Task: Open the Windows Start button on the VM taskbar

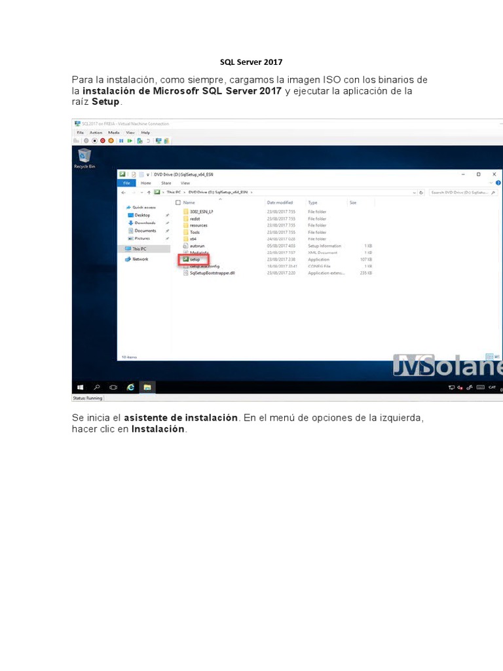Action: [x=80, y=387]
